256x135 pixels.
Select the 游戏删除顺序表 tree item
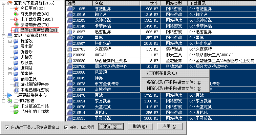pos(35,84)
